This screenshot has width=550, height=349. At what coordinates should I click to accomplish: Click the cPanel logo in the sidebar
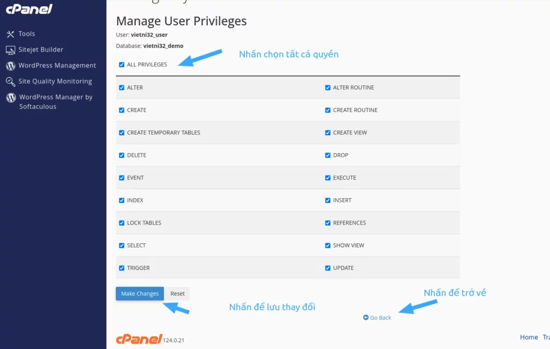[29, 9]
